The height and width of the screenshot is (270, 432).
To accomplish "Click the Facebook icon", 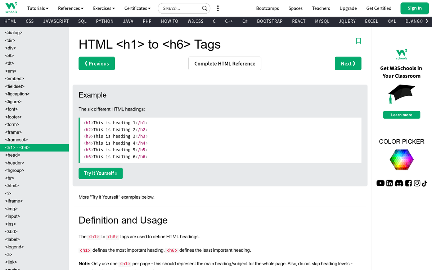I will tap(408, 183).
